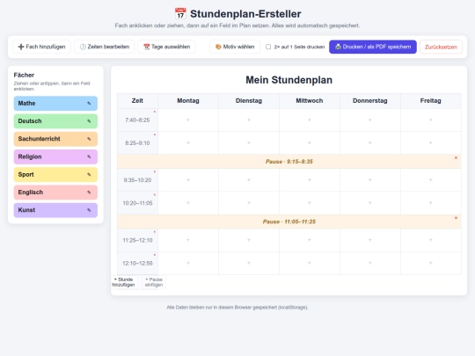
Task: Click + Pause einfügen below the table
Action: tap(154, 282)
